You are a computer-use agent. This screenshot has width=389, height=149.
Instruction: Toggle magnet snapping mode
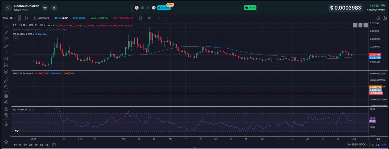click(x=6, y=95)
